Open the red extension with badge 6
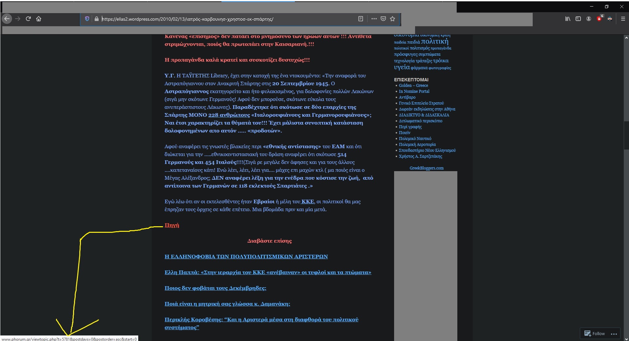 coord(600,18)
